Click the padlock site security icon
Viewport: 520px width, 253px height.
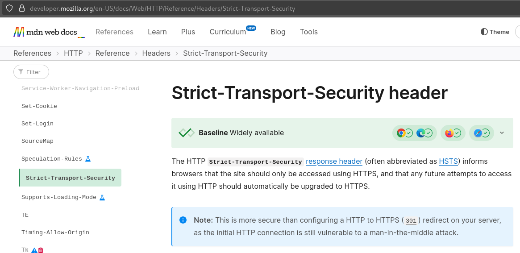[21, 8]
